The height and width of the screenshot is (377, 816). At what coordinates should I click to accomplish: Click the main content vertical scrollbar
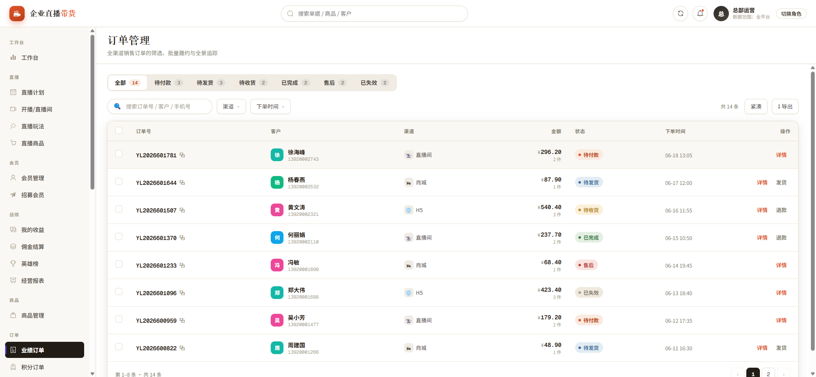[813, 211]
